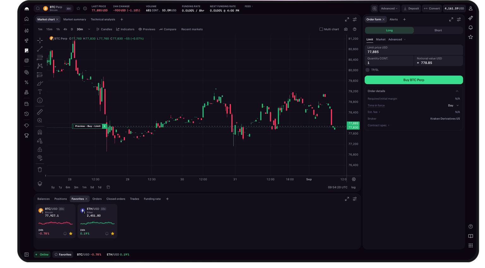
Task: Click the Buy BTC Perp button
Action: [x=414, y=80]
